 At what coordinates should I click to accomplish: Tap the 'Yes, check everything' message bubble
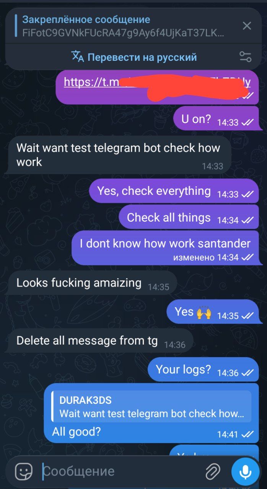click(174, 191)
